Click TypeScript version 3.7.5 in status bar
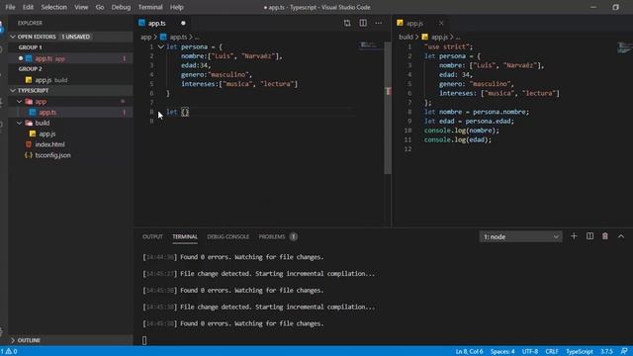This screenshot has width=633, height=356. click(x=606, y=352)
